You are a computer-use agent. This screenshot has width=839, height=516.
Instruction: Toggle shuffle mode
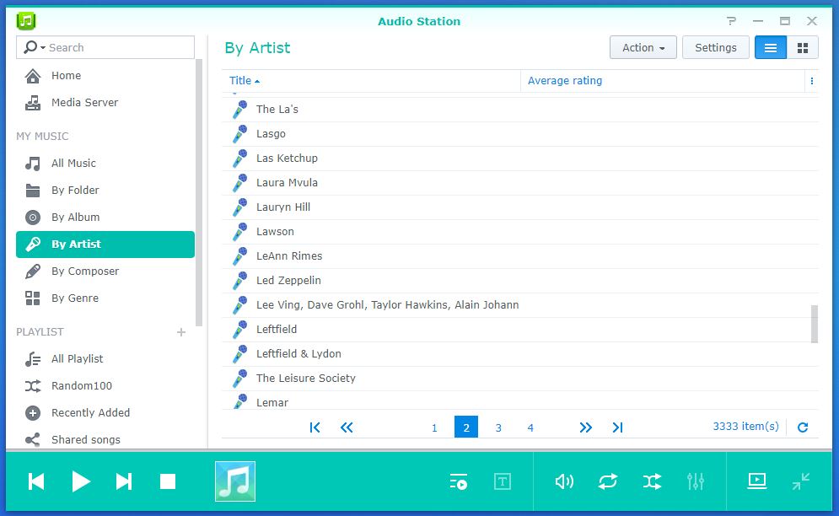652,481
